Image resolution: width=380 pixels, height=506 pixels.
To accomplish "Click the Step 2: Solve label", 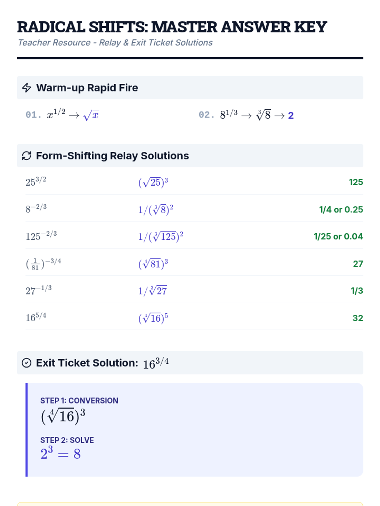I will coord(67,440).
